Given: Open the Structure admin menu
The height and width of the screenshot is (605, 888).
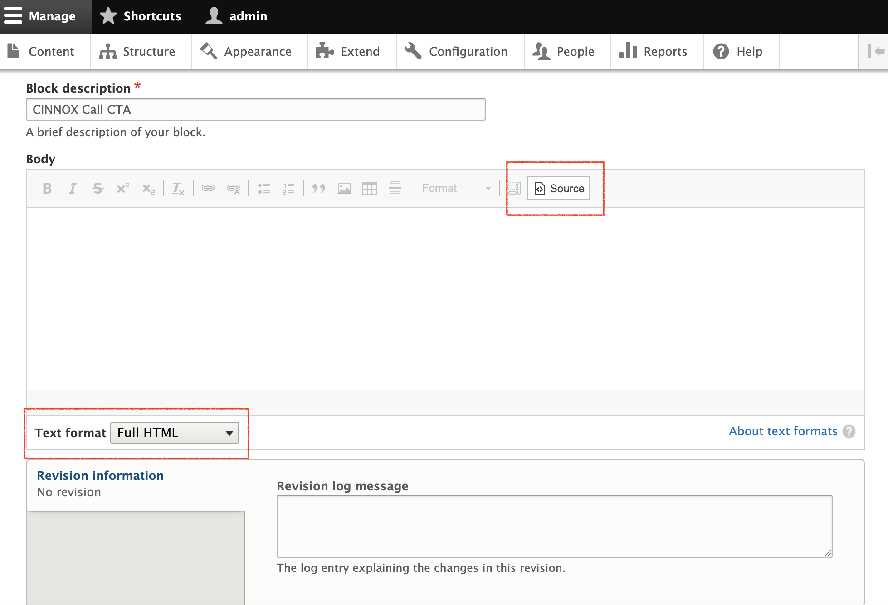Looking at the screenshot, I should (137, 52).
